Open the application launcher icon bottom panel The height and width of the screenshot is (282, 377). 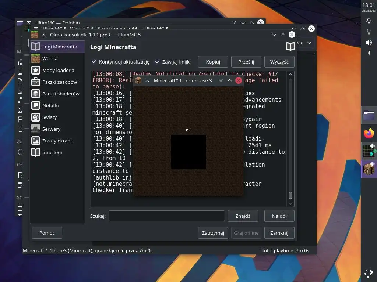[x=369, y=274]
